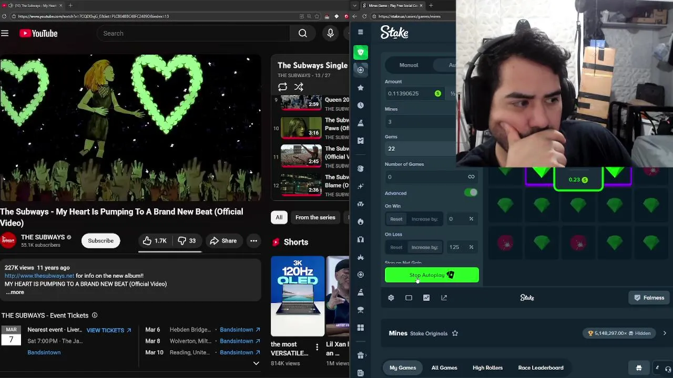The image size is (673, 378).
Task: Toggle loop playlist icon in The Subways playlist
Action: coord(282,87)
